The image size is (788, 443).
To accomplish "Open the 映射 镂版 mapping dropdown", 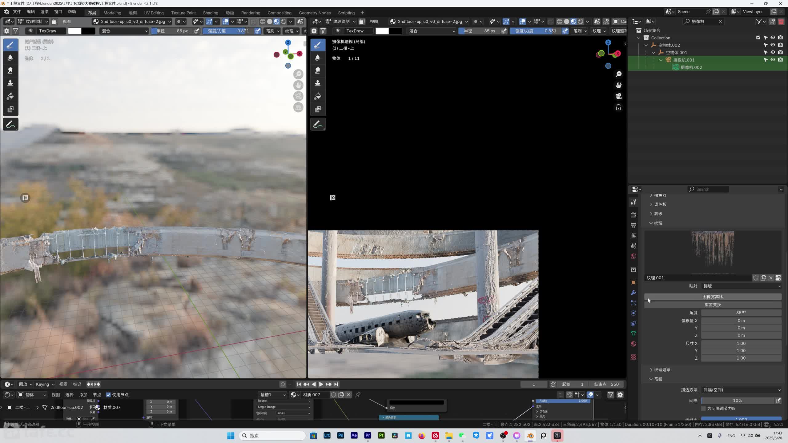I will point(741,286).
